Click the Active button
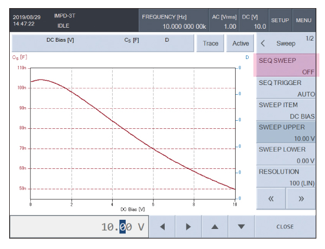 click(240, 43)
